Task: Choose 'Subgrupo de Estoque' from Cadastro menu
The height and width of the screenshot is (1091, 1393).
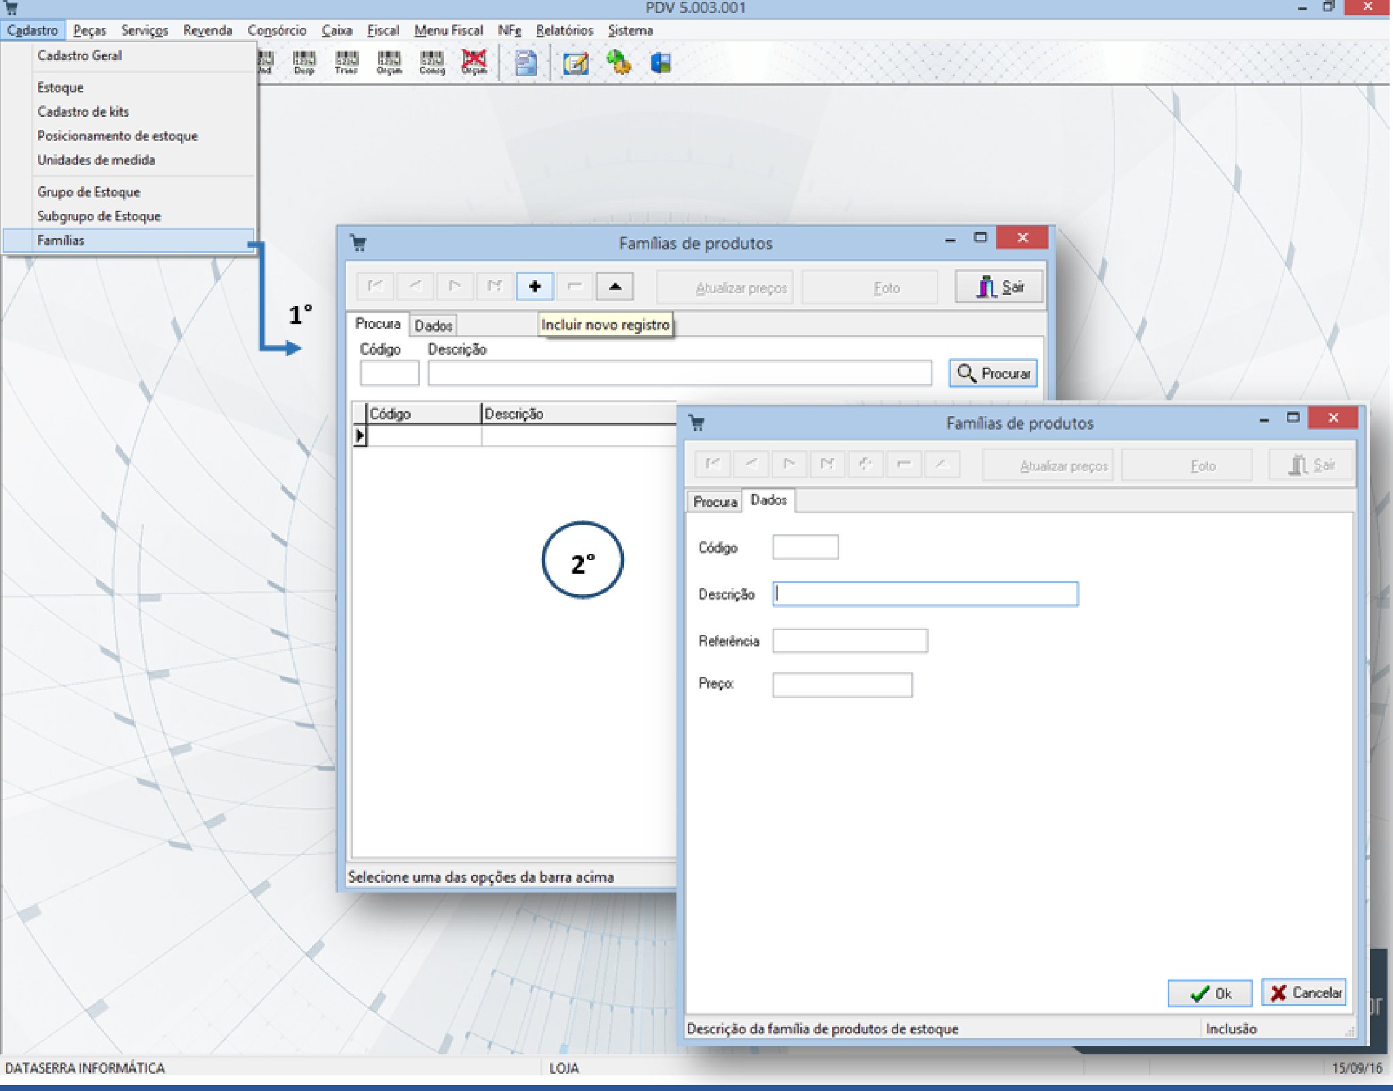Action: pos(99,216)
